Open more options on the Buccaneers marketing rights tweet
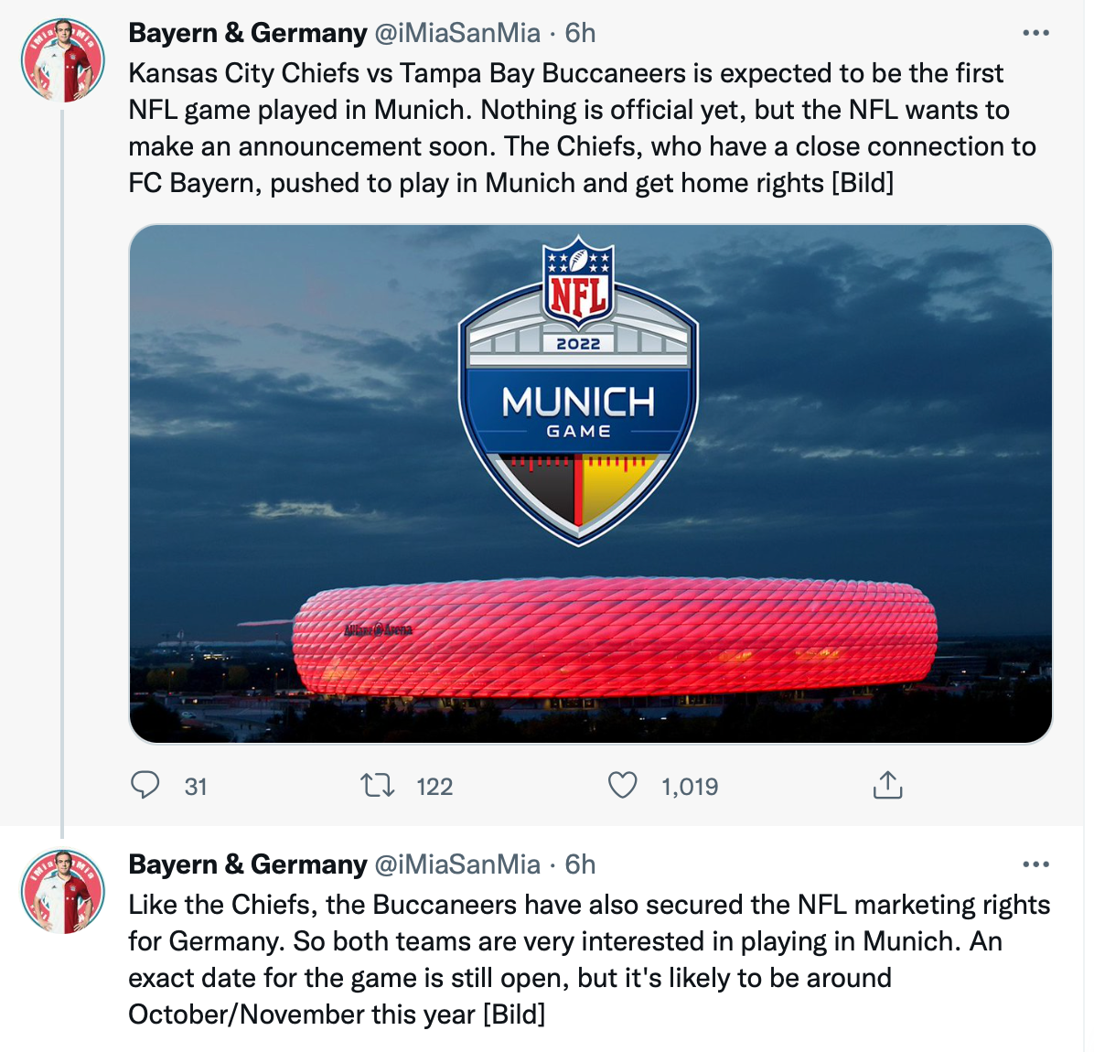Image resolution: width=1094 pixels, height=1052 pixels. [1035, 864]
